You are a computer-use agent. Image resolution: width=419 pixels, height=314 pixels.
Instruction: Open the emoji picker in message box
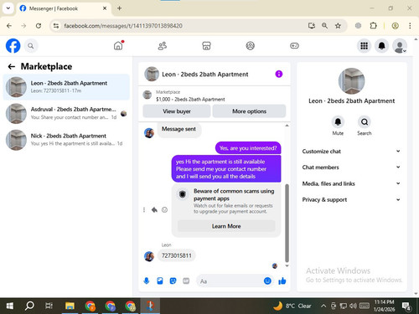tap(267, 281)
